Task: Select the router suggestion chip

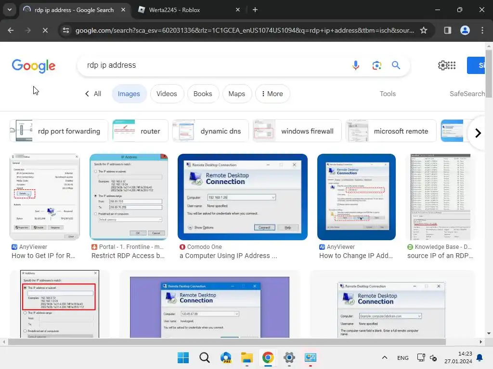Action: [140, 131]
